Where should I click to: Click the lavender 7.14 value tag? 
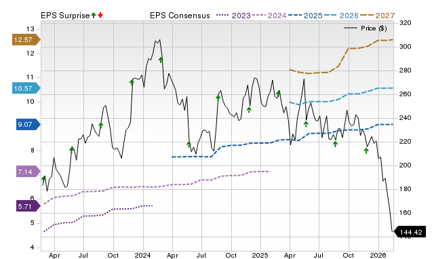pos(28,172)
